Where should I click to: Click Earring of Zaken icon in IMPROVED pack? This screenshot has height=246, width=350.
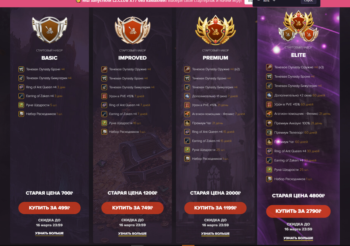[x=104, y=114]
